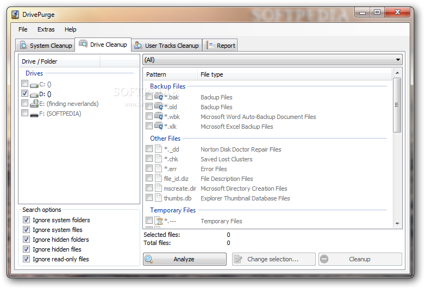This screenshot has width=425, height=289.
Task: Click the Analyze button
Action: (x=185, y=259)
